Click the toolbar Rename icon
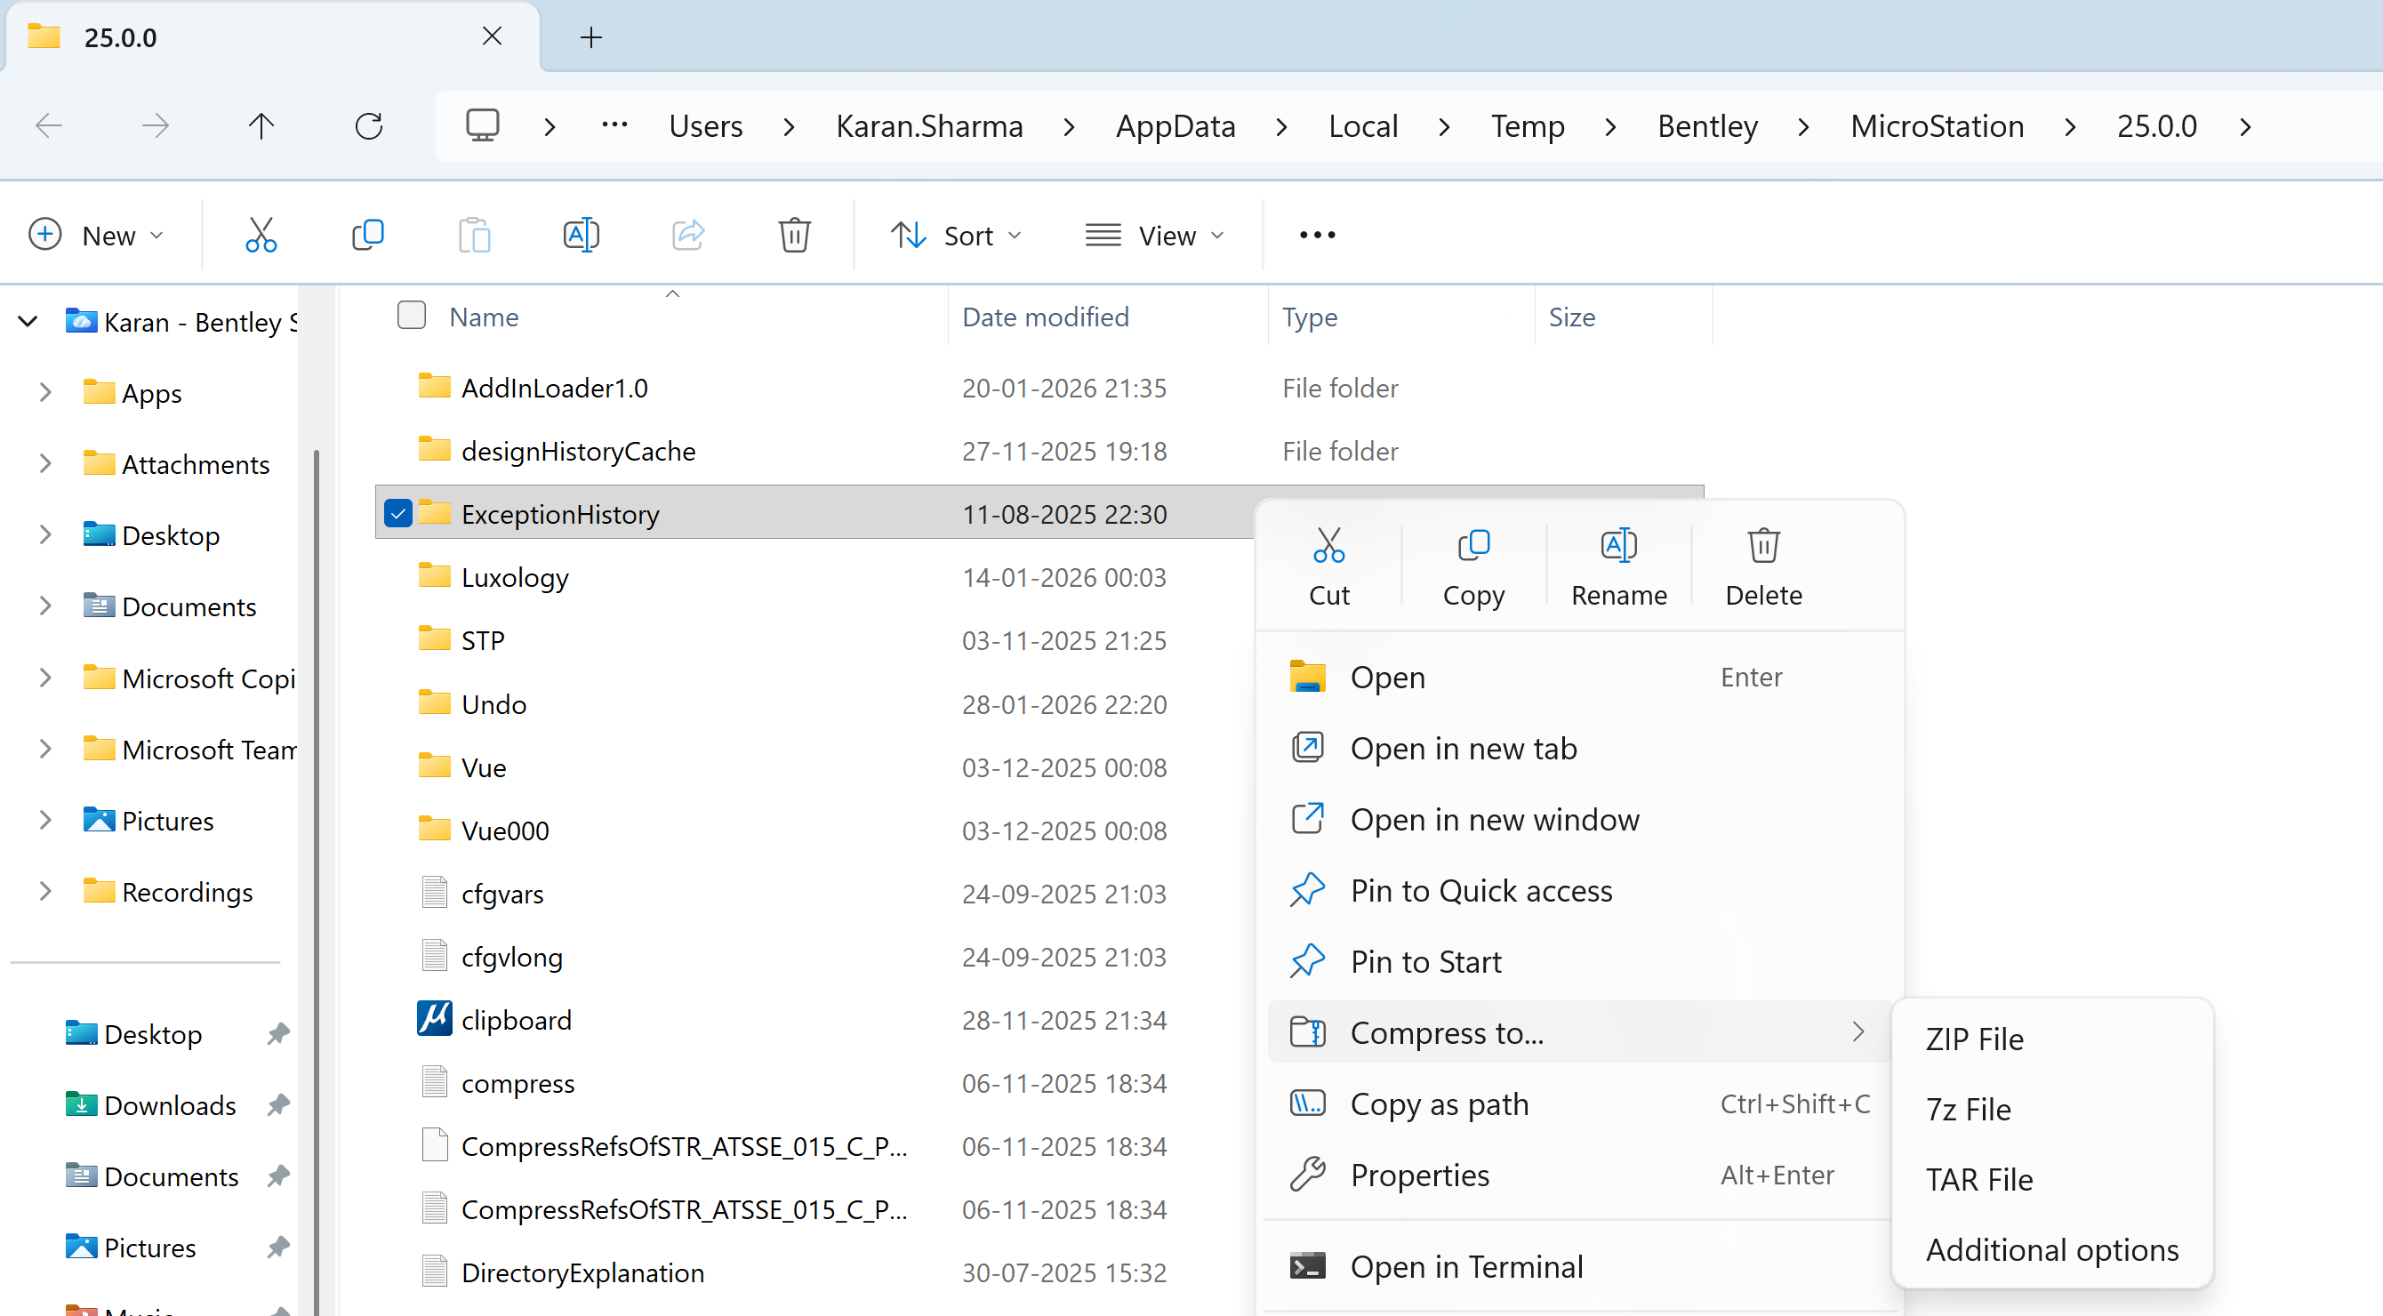 (581, 235)
